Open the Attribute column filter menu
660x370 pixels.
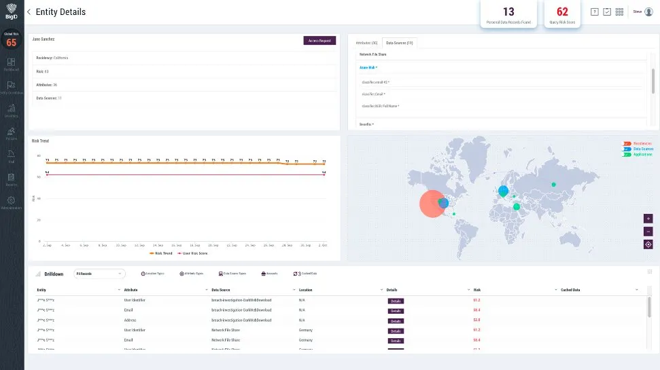pyautogui.click(x=205, y=290)
